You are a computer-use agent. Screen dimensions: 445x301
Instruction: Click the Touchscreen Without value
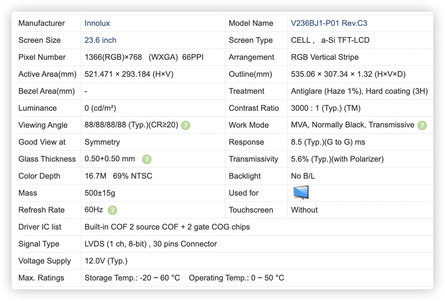pos(304,210)
